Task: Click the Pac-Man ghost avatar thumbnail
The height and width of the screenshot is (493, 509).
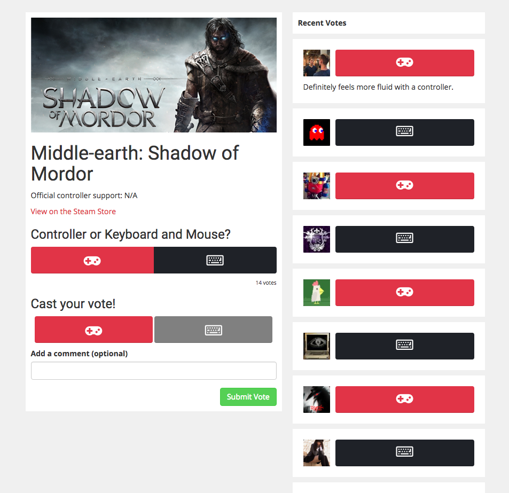Action: pyautogui.click(x=316, y=132)
